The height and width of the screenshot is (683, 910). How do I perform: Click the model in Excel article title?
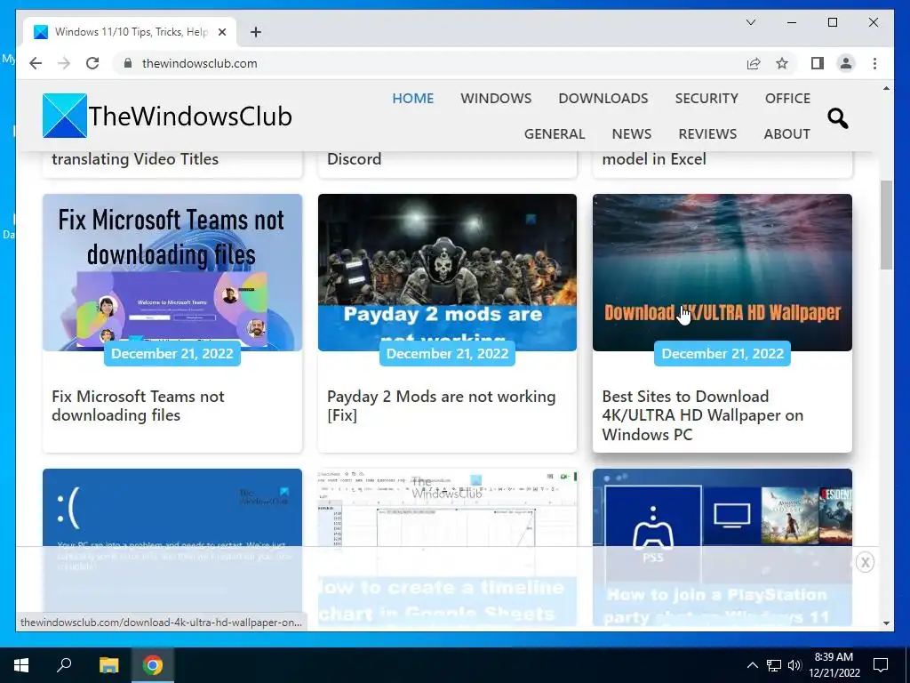click(x=654, y=159)
